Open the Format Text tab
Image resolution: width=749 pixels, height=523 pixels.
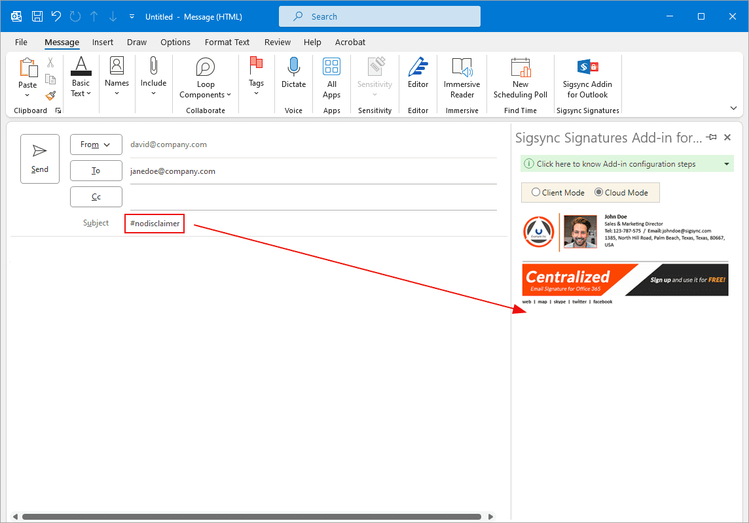click(227, 42)
